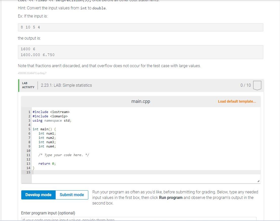Switch to Develop mode

point(38,195)
